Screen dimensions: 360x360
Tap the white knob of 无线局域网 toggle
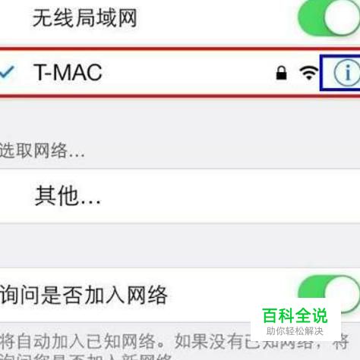[343, 17]
